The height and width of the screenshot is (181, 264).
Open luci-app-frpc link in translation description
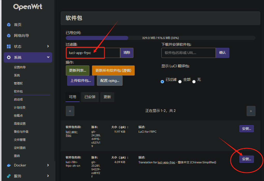pos(166,162)
